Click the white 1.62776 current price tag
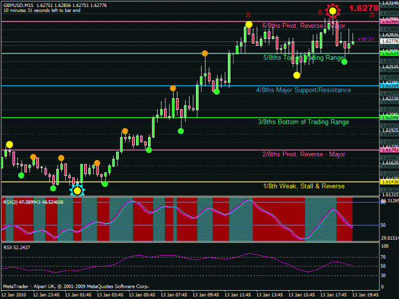399x299 pixels. (x=389, y=41)
